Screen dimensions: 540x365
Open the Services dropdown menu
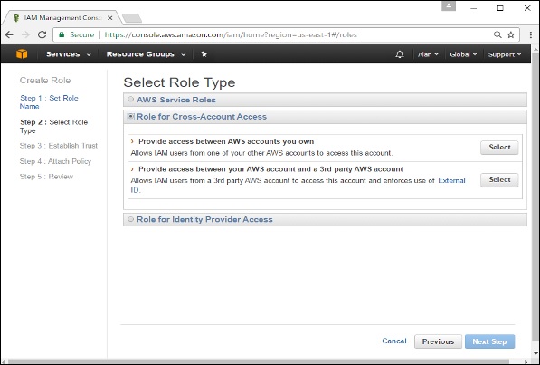(x=69, y=54)
